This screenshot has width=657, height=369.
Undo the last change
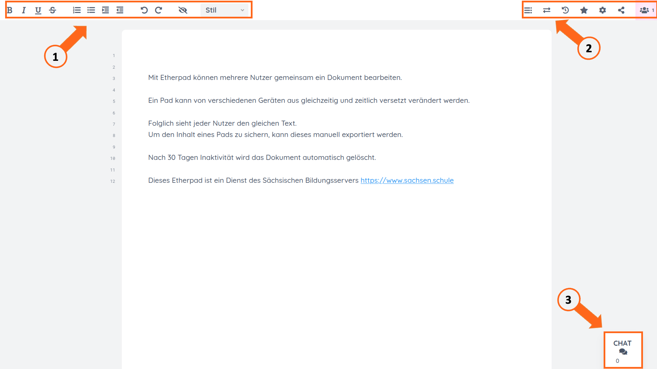point(144,10)
